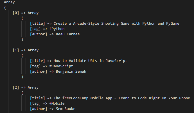Click the title 'The freeCodeCamp Mobile App – Learn to Code Right On Your Phone'
Image resolution: width=194 pixels, height=113 pixels.
coord(122,98)
